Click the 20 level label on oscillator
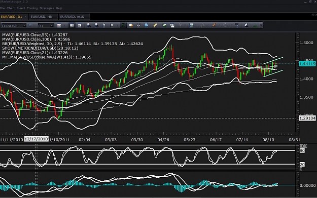Screen dimensions: 317x198 pos(302,165)
